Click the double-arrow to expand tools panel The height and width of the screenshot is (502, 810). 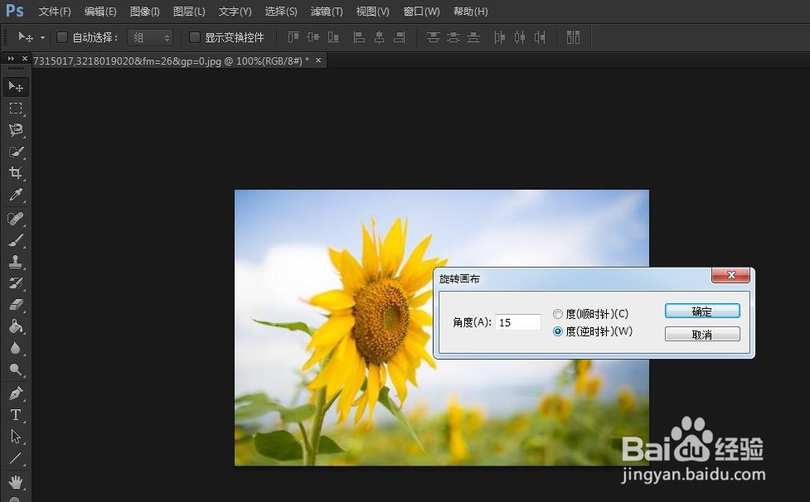click(x=10, y=59)
